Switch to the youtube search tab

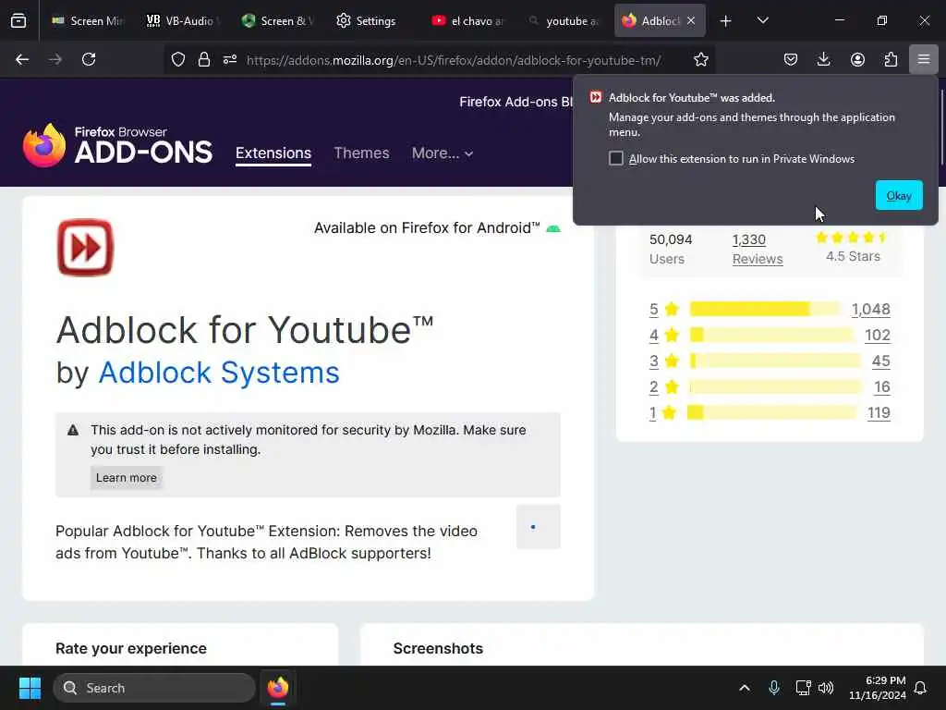point(564,20)
